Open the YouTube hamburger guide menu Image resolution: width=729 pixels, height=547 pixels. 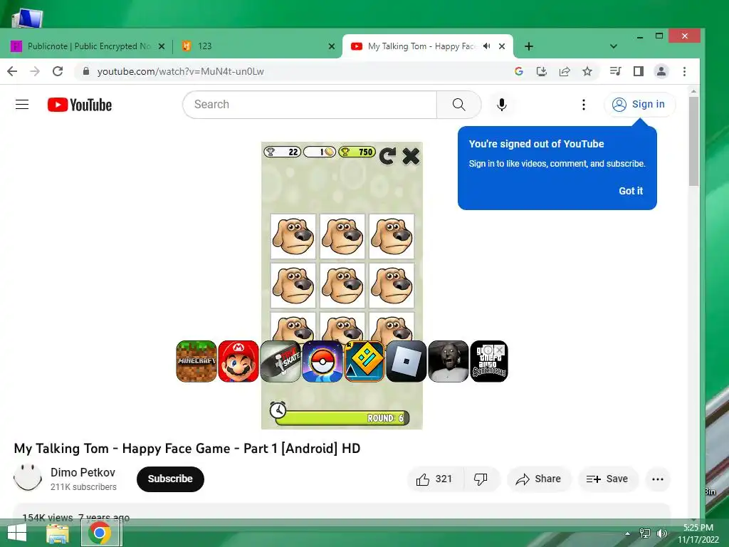click(x=22, y=105)
